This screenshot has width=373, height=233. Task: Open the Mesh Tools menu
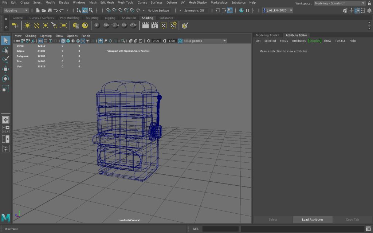click(x=125, y=3)
